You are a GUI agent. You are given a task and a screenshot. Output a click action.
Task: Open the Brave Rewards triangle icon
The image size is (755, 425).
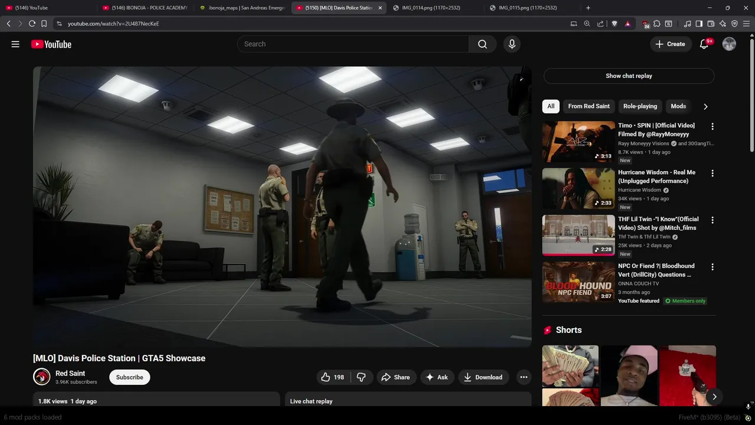pos(628,24)
